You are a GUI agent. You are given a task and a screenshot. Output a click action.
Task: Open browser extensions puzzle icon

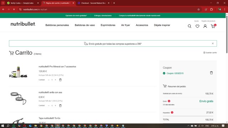tap(211, 10)
